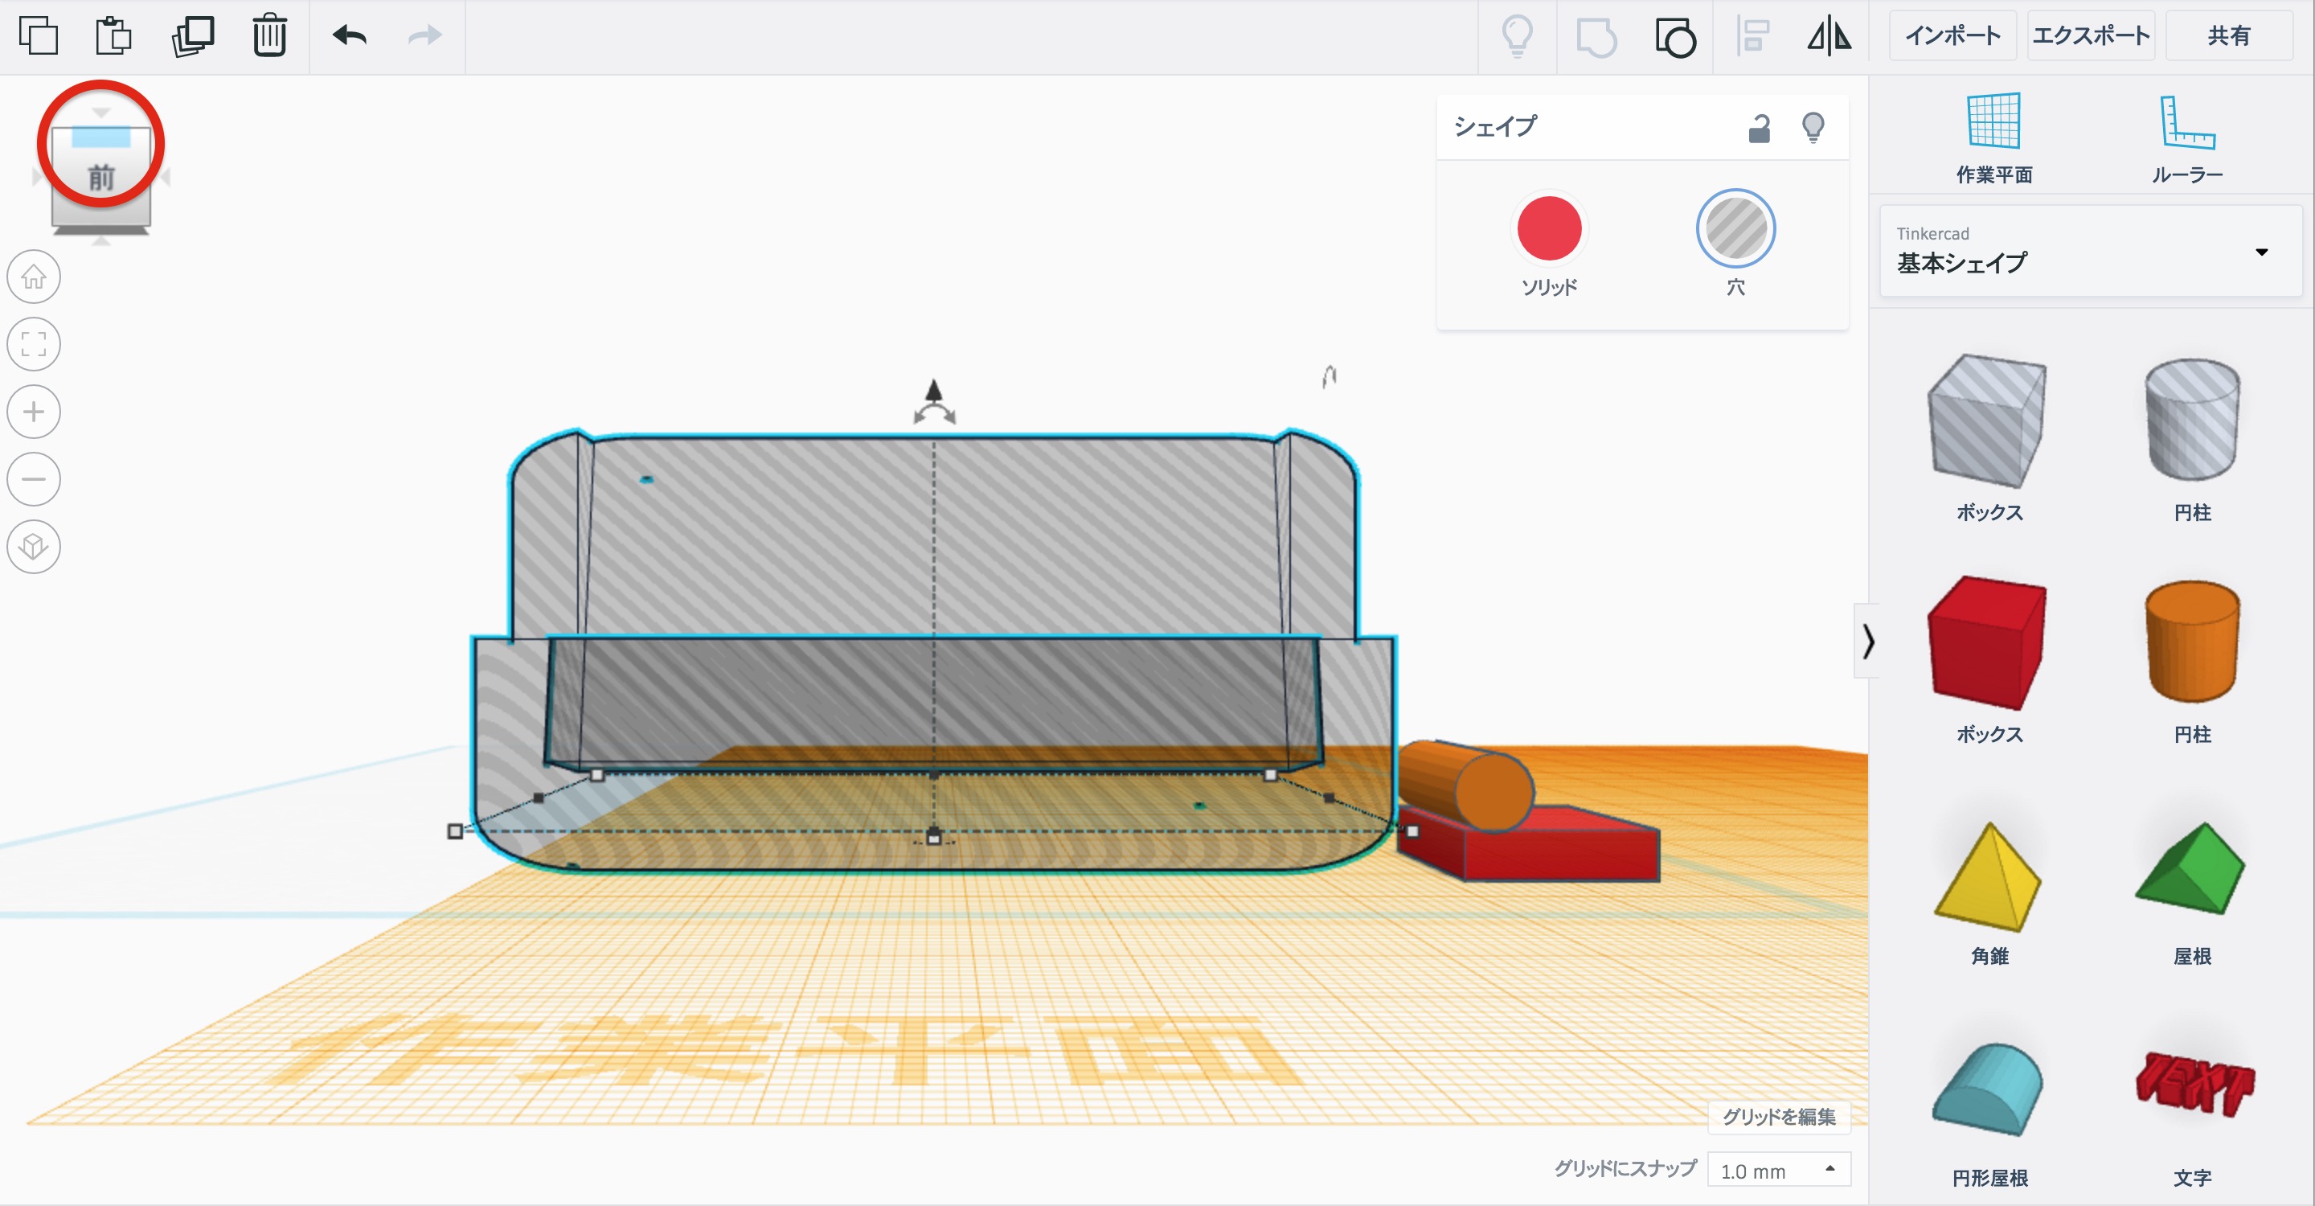Click the Mirror tool icon
Image resolution: width=2315 pixels, height=1206 pixels.
pyautogui.click(x=1828, y=37)
